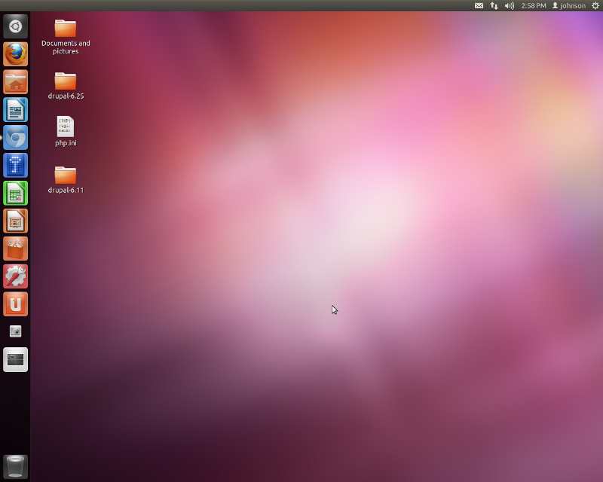
Task: Click the small screenshot app launcher icon
Action: [15, 331]
